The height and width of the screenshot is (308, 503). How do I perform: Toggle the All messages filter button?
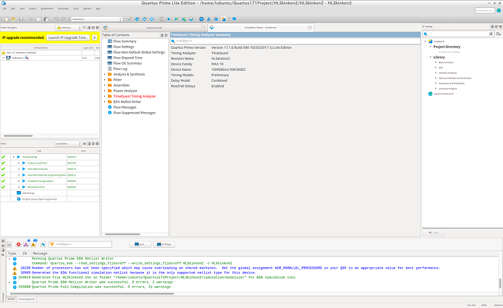9,245
